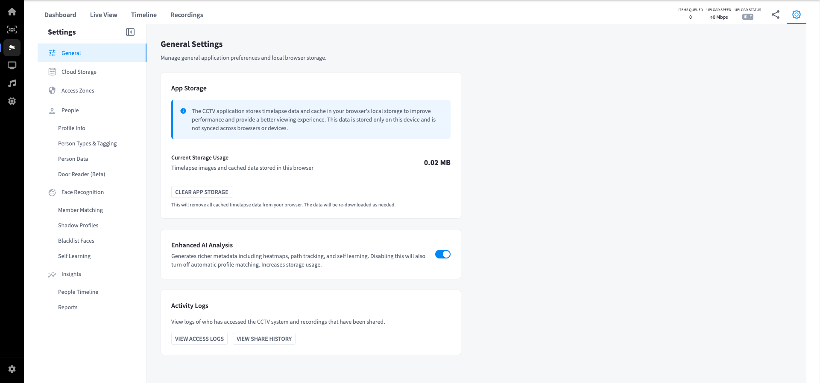The width and height of the screenshot is (820, 383).
Task: Open Door Reader (Beta) settings
Action: coord(82,174)
